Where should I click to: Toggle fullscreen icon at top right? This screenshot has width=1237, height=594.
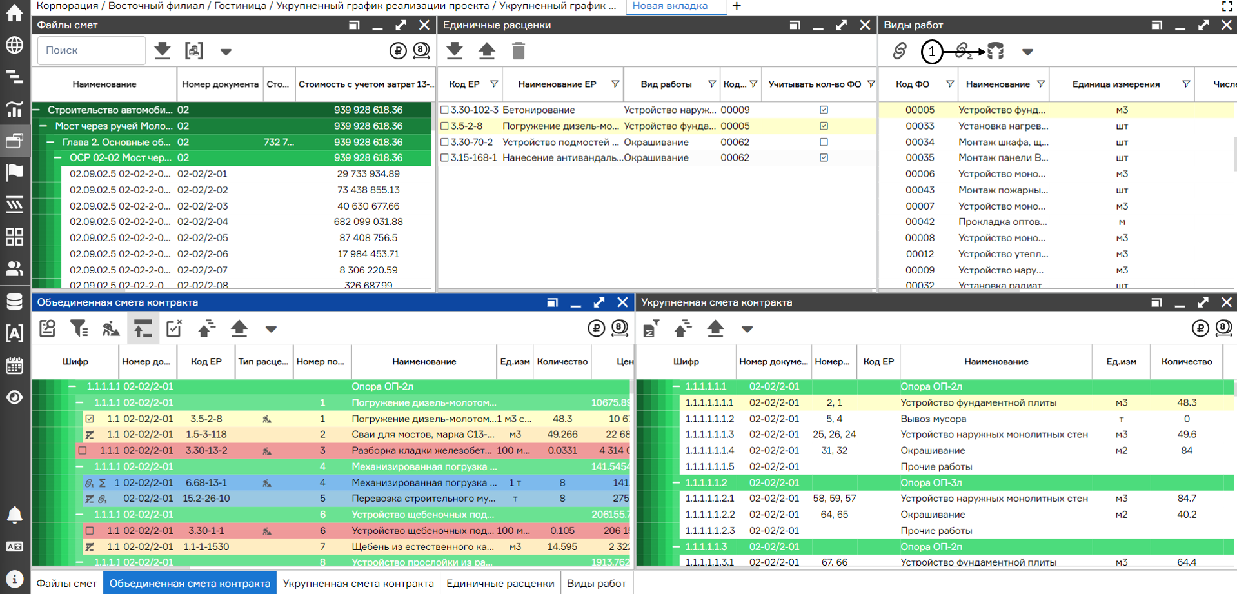[1227, 6]
